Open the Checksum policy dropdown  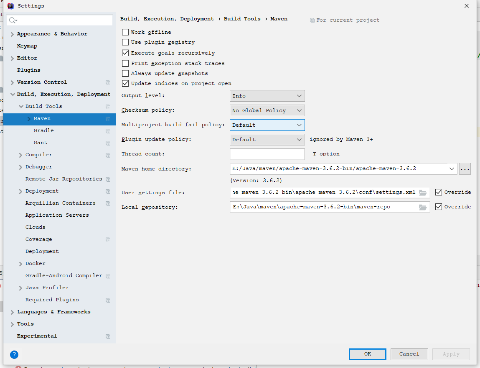[267, 110]
